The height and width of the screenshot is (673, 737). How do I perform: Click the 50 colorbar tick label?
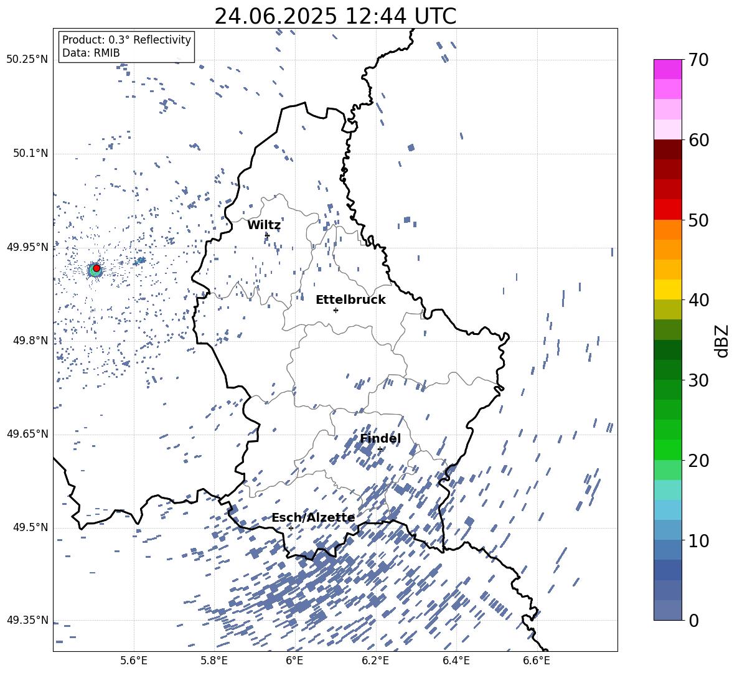point(698,220)
